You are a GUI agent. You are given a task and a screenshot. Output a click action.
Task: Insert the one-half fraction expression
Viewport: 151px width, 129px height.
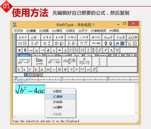click(99, 61)
